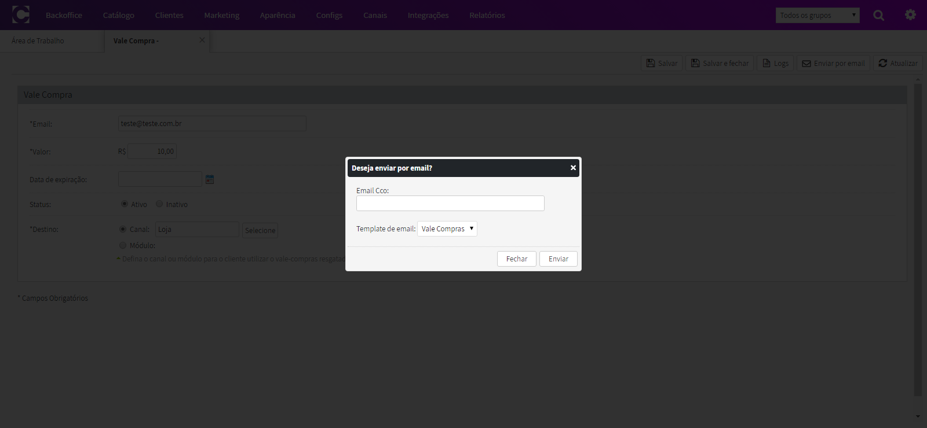
Task: Click the vertical scrollbar on the right
Action: (918, 239)
